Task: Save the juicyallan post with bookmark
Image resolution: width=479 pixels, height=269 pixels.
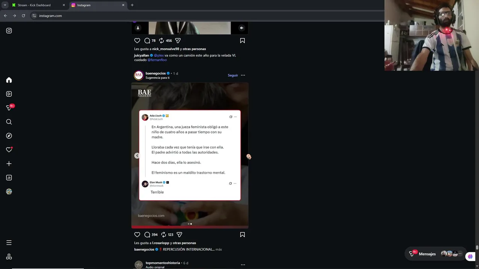Action: [x=242, y=40]
